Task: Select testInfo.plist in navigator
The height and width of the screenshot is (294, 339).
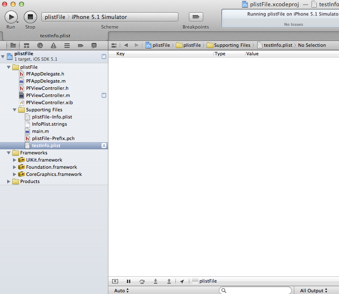Action: point(54,146)
